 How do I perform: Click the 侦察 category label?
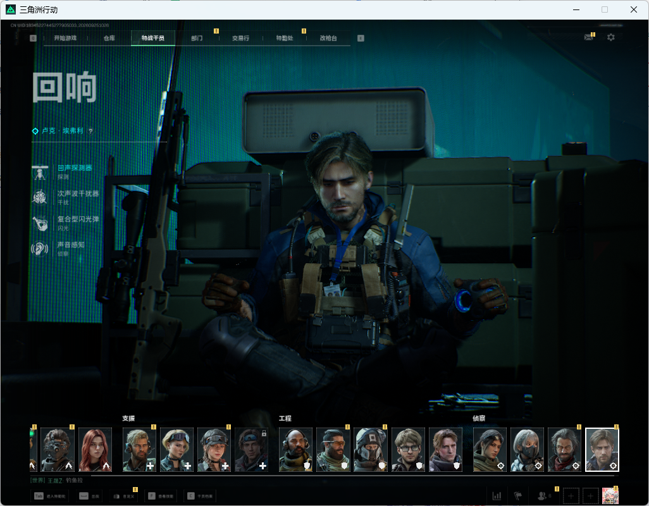pyautogui.click(x=479, y=418)
